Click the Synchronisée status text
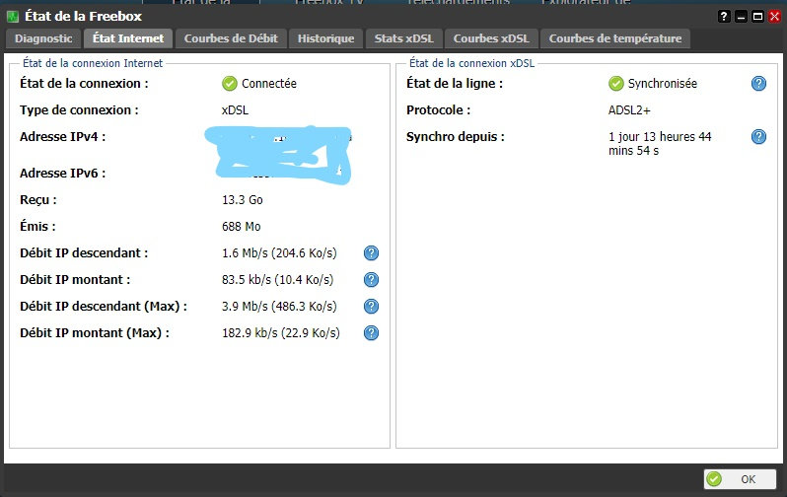Screen dimensions: 787x497 663,84
